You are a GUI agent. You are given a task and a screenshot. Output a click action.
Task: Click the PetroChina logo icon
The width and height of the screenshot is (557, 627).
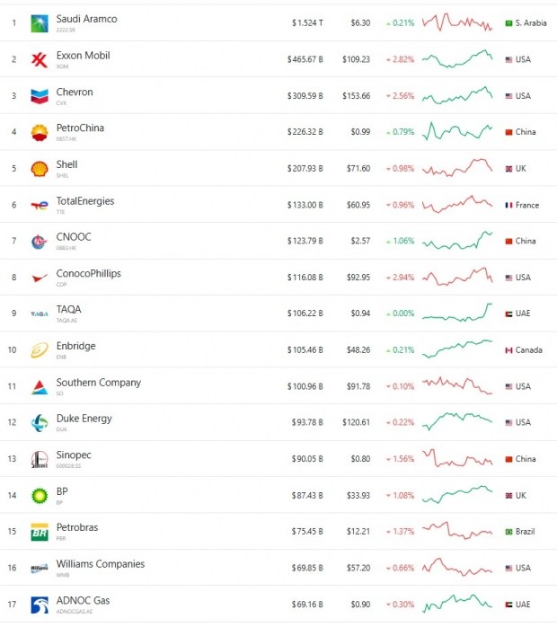40,133
